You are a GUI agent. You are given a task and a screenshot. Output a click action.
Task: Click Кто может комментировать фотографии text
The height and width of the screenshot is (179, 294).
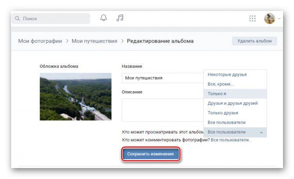click(x=166, y=140)
